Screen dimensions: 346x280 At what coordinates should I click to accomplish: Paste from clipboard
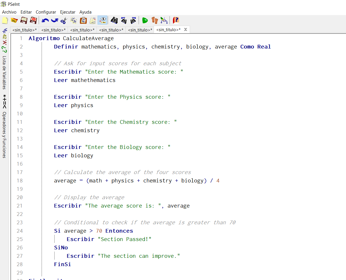point(83,20)
